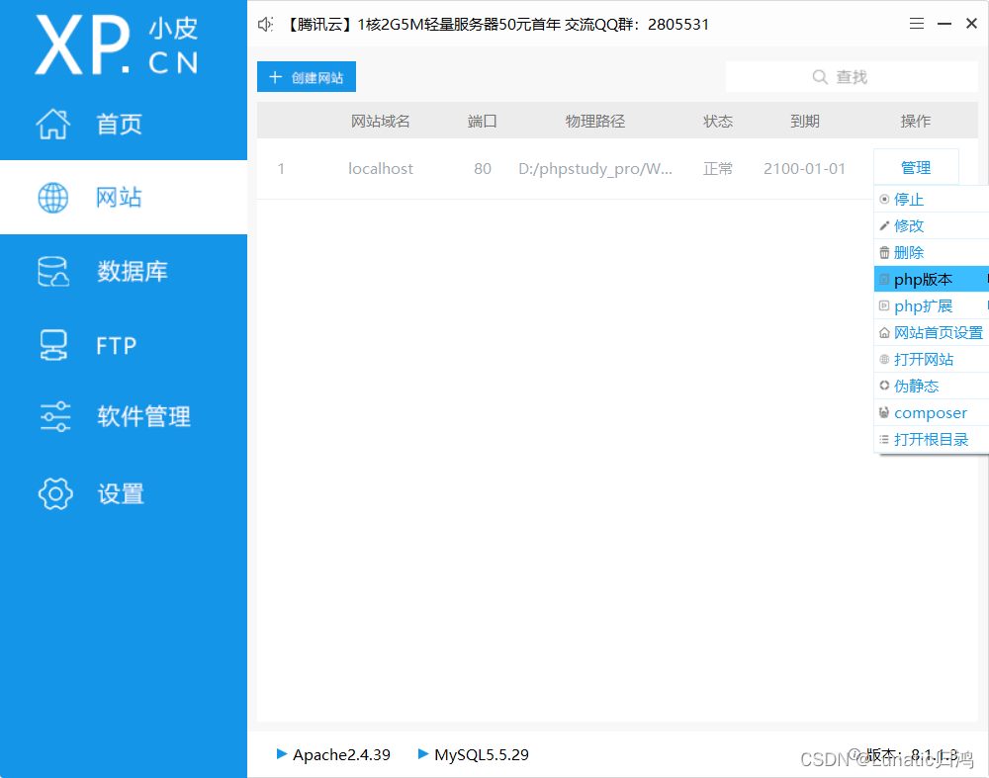The height and width of the screenshot is (778, 989).
Task: Click the speaker announcement icon in title bar
Action: 265,25
